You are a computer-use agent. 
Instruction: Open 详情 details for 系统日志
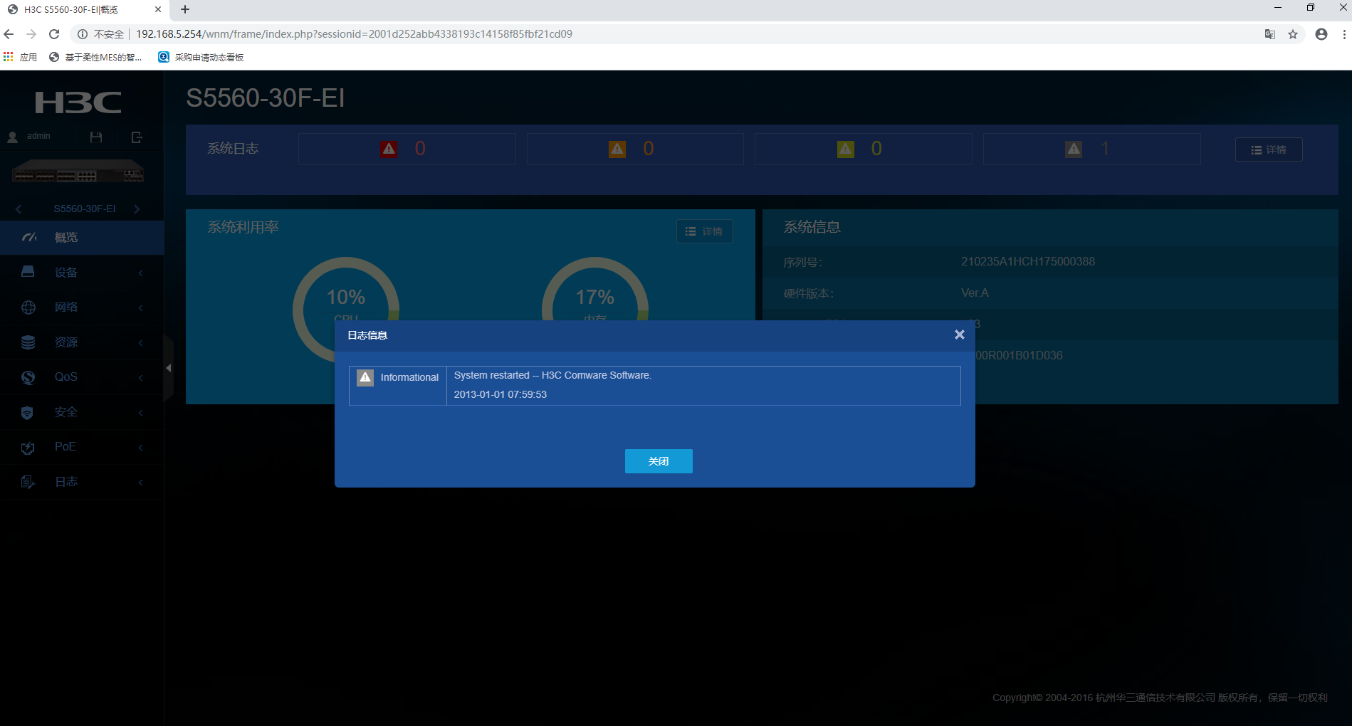[1269, 149]
